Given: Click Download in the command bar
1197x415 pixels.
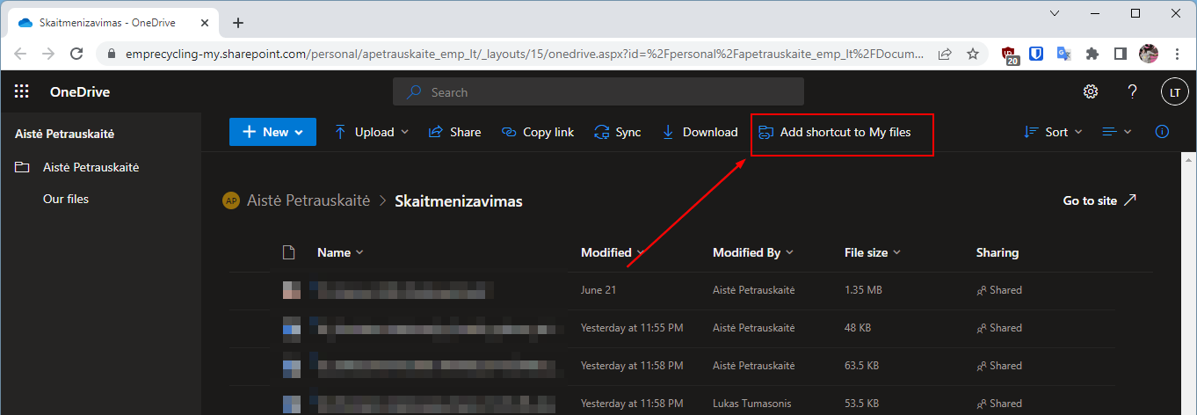Looking at the screenshot, I should pos(700,132).
